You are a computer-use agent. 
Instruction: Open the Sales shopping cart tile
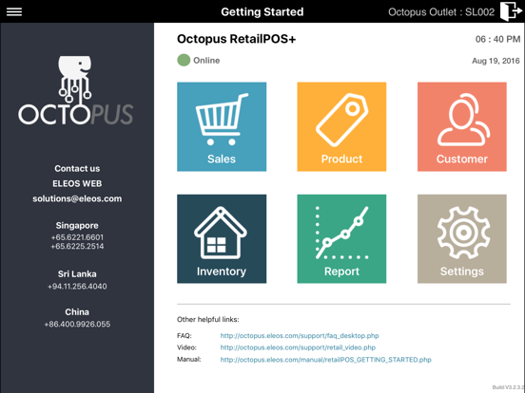222,126
